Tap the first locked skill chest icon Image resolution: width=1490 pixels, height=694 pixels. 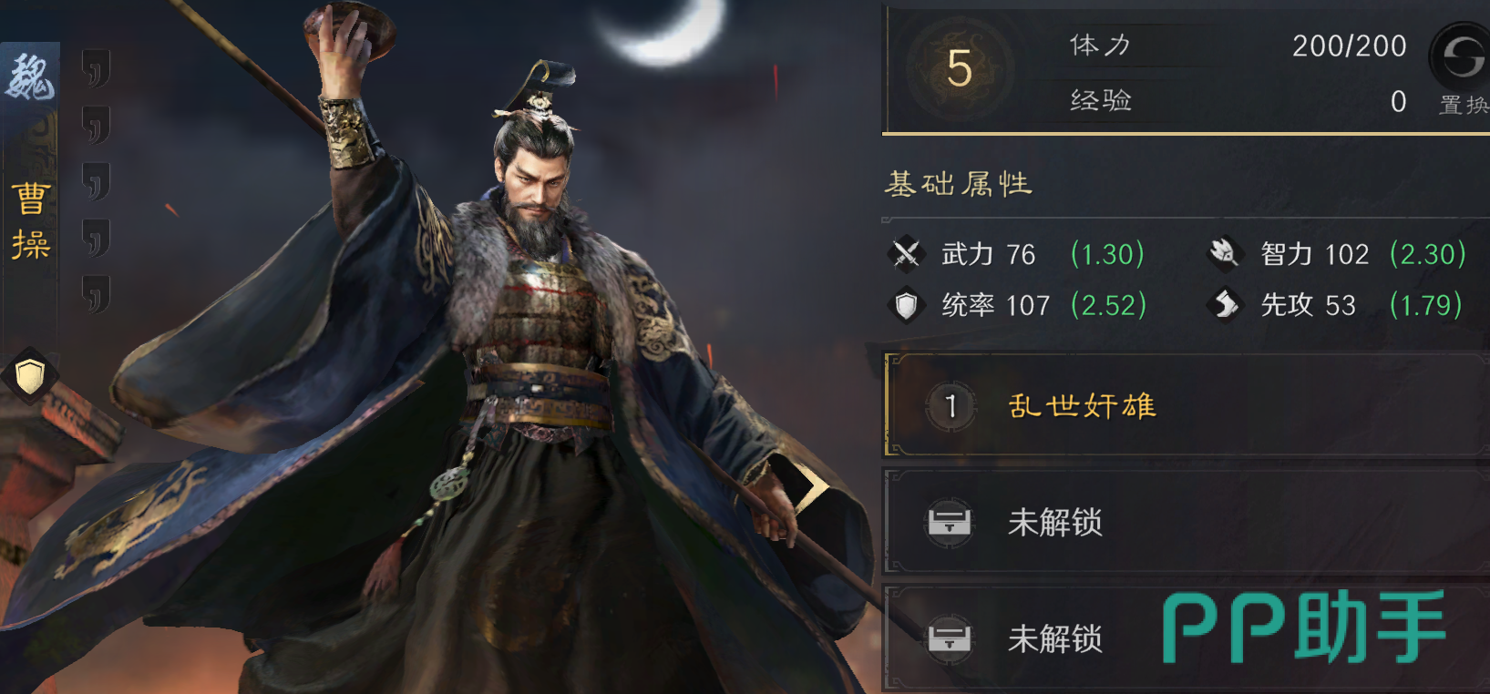click(x=949, y=523)
